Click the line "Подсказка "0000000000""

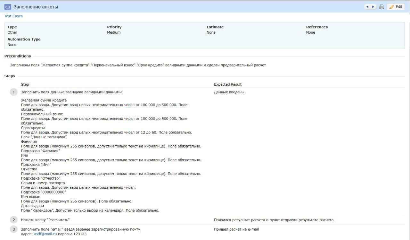pyautogui.click(x=44, y=192)
